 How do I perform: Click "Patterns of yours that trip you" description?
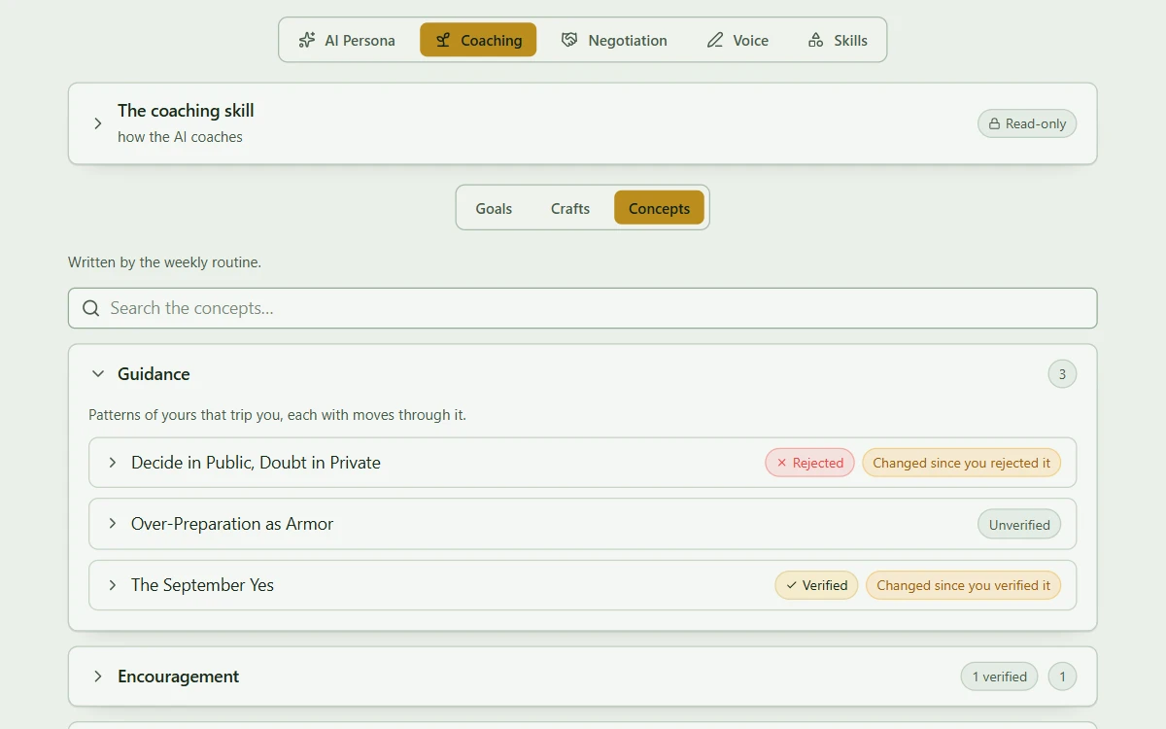click(277, 415)
